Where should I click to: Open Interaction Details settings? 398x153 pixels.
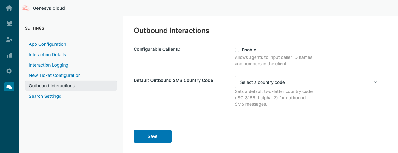(x=47, y=55)
